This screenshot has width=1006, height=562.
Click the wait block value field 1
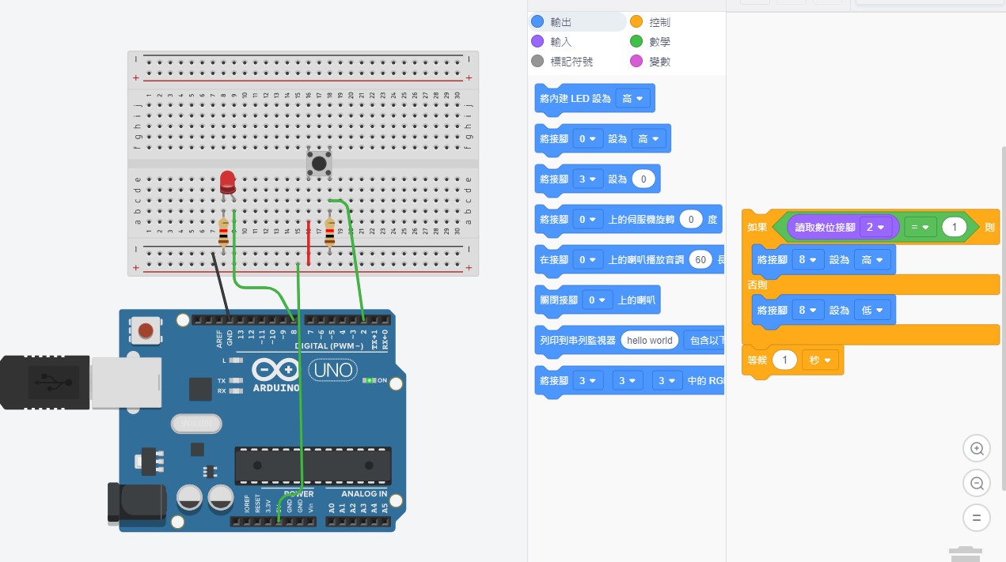pyautogui.click(x=784, y=360)
